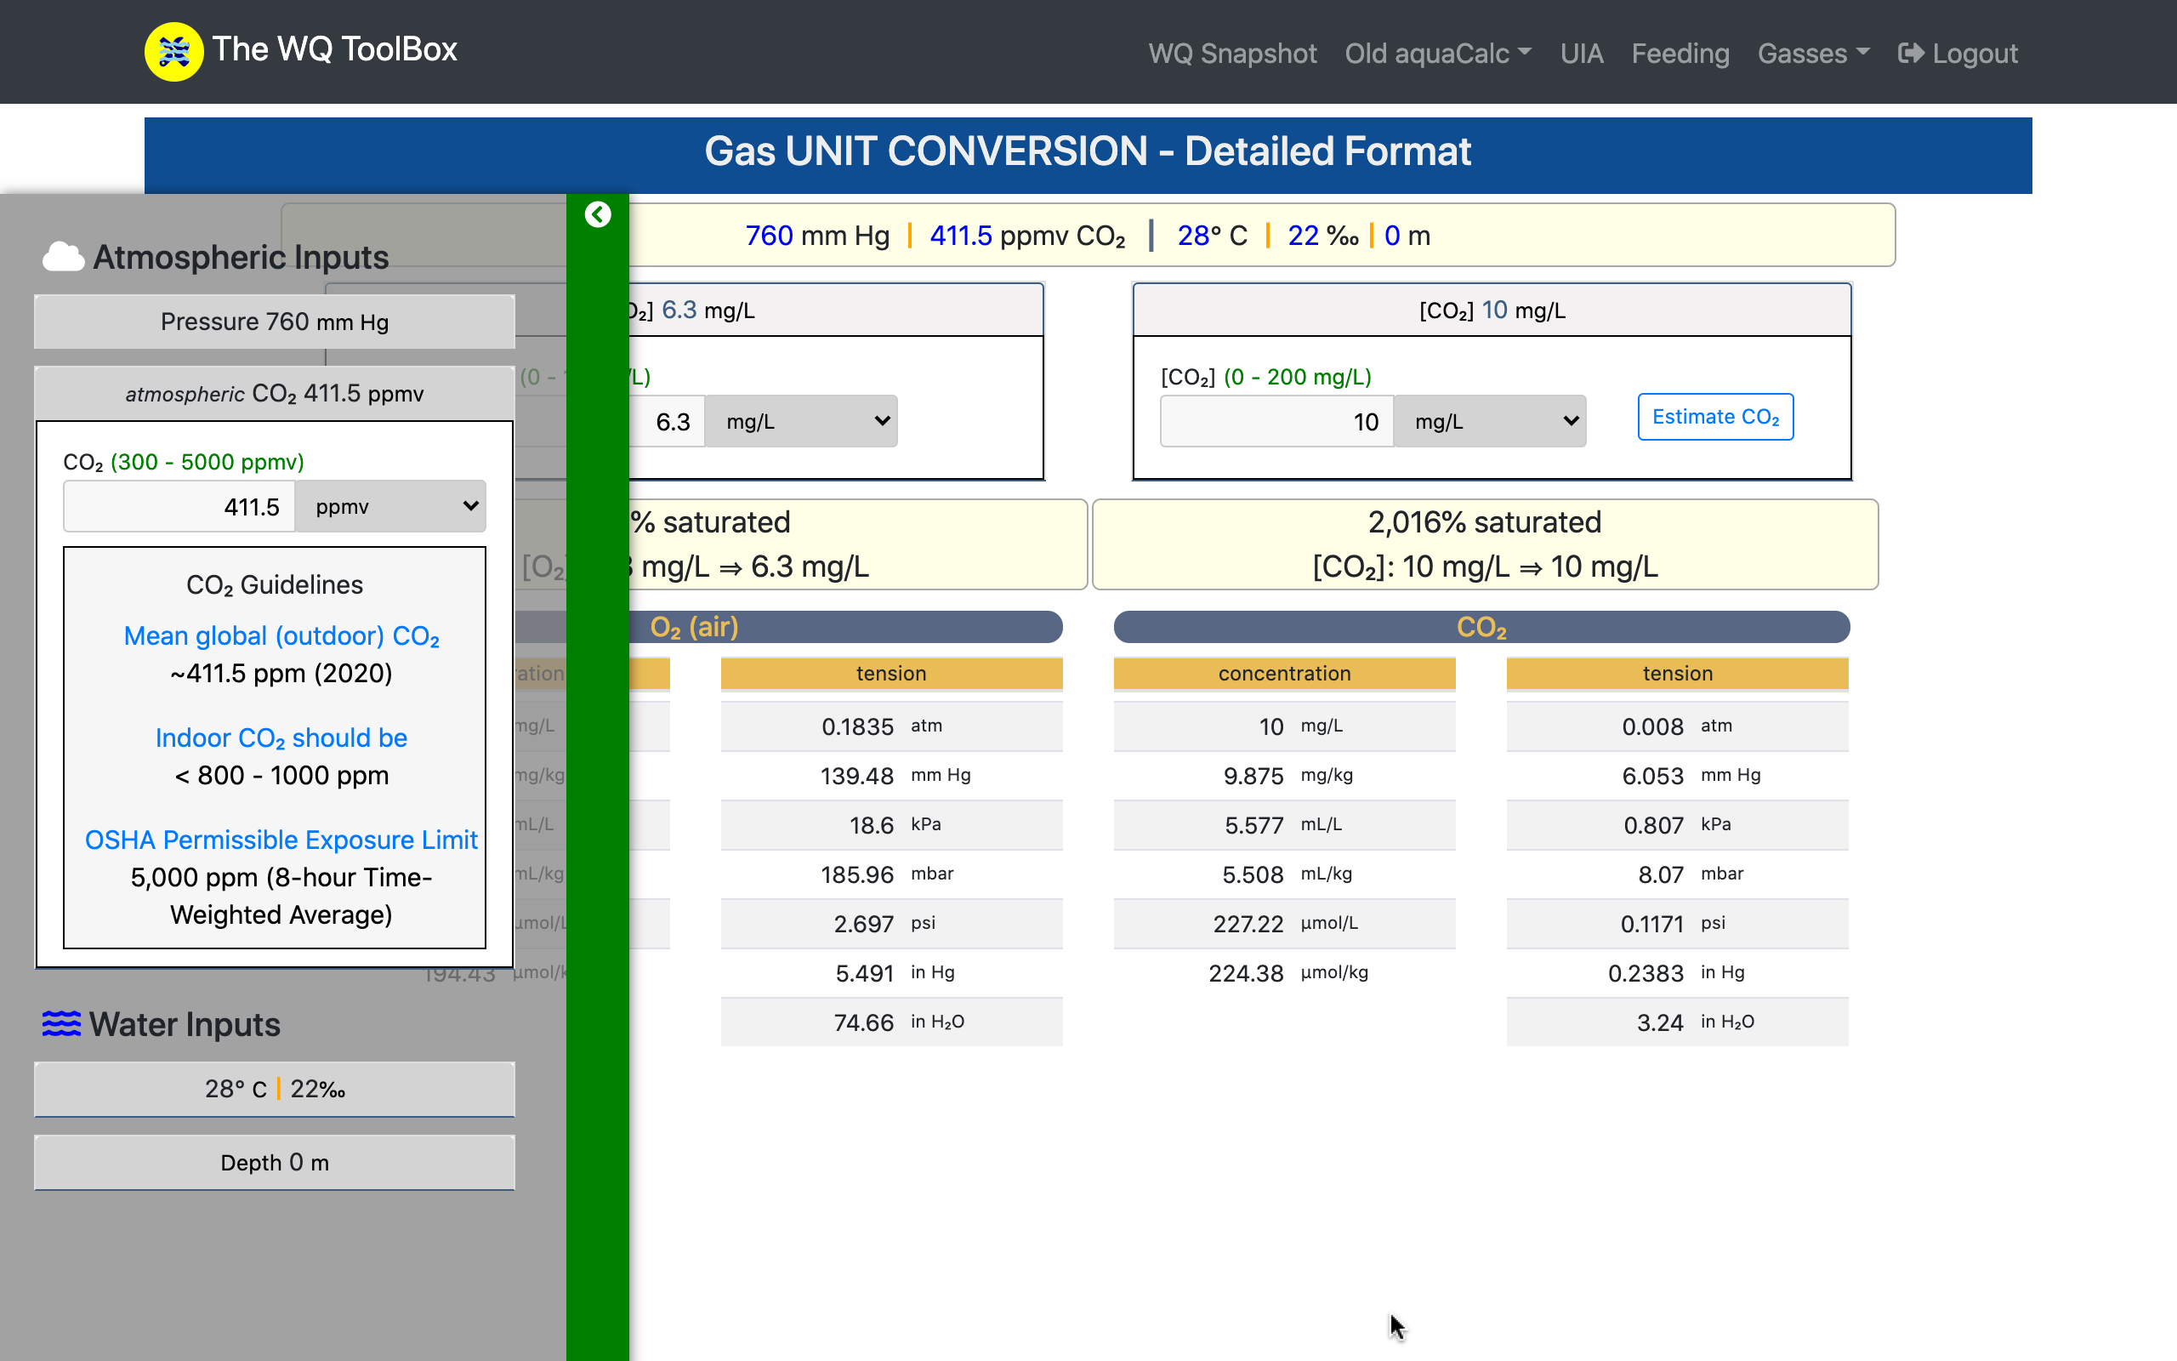Expand the Depth 0 m section
The width and height of the screenshot is (2177, 1361).
(x=275, y=1163)
